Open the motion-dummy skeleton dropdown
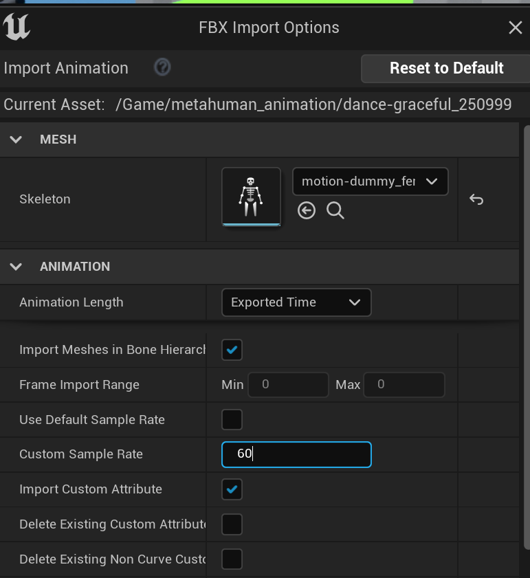The width and height of the screenshot is (530, 578). point(370,181)
